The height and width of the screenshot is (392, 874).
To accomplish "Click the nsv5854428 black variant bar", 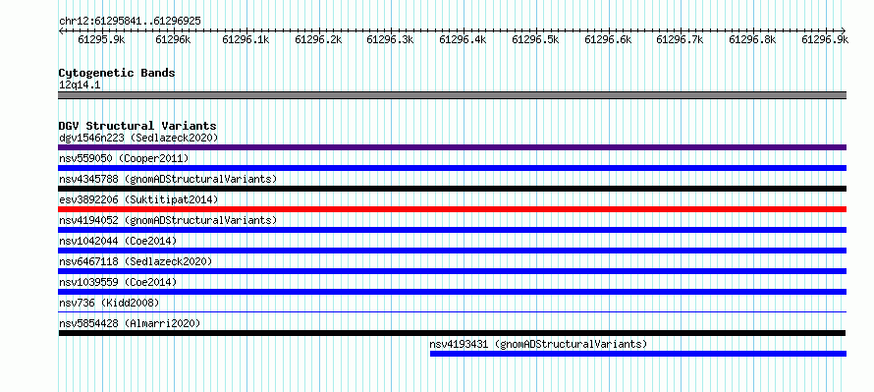I will [452, 333].
